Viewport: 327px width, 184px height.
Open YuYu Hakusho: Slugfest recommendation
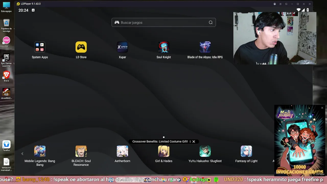pyautogui.click(x=205, y=151)
